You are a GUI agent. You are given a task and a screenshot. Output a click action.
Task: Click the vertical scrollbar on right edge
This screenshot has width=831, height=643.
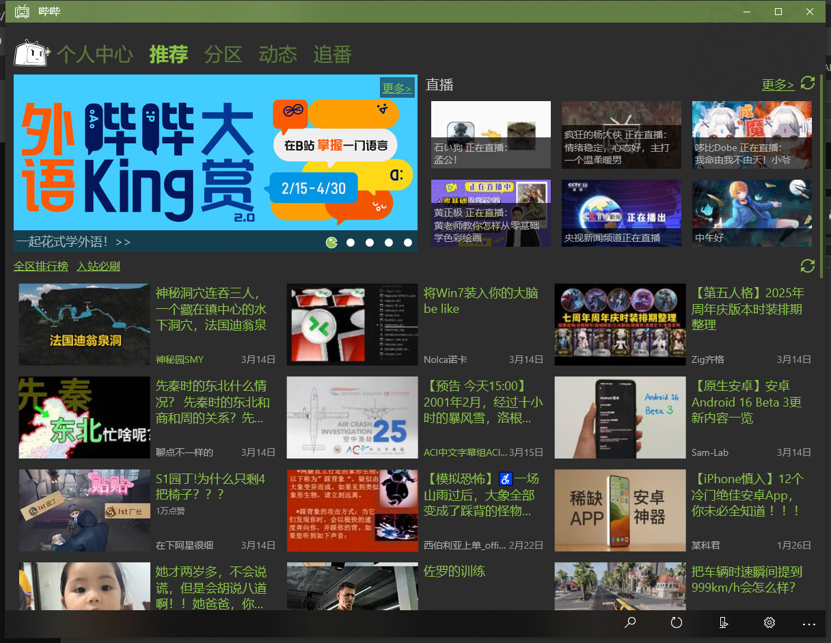point(821,178)
